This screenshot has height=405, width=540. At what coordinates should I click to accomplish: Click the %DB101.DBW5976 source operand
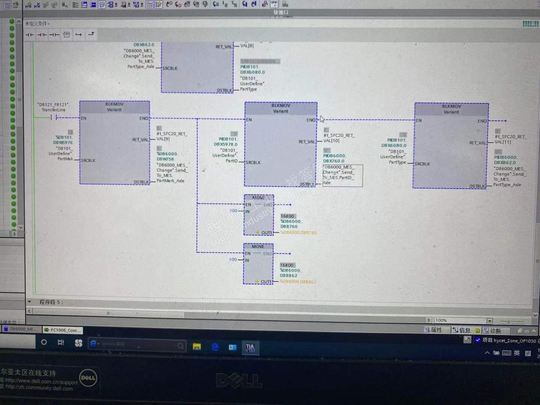click(64, 140)
